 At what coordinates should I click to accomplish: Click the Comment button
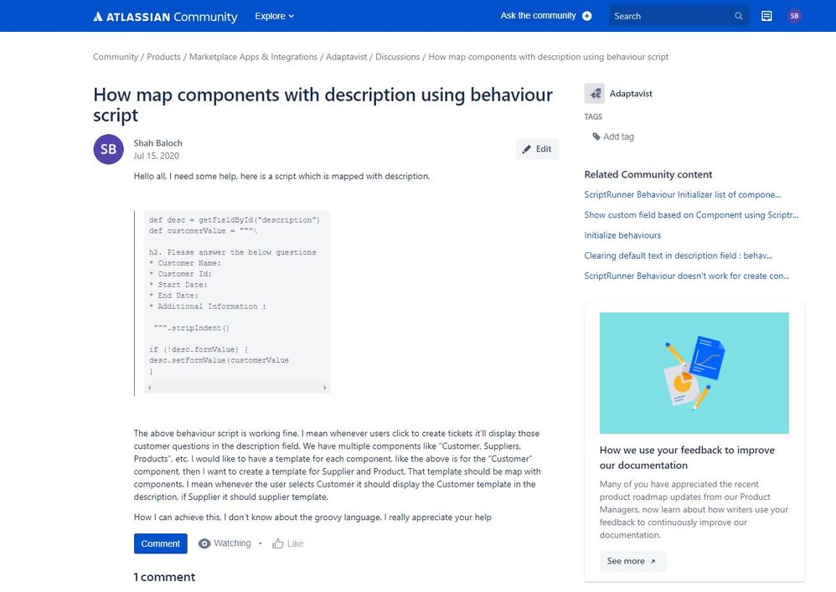coord(161,543)
